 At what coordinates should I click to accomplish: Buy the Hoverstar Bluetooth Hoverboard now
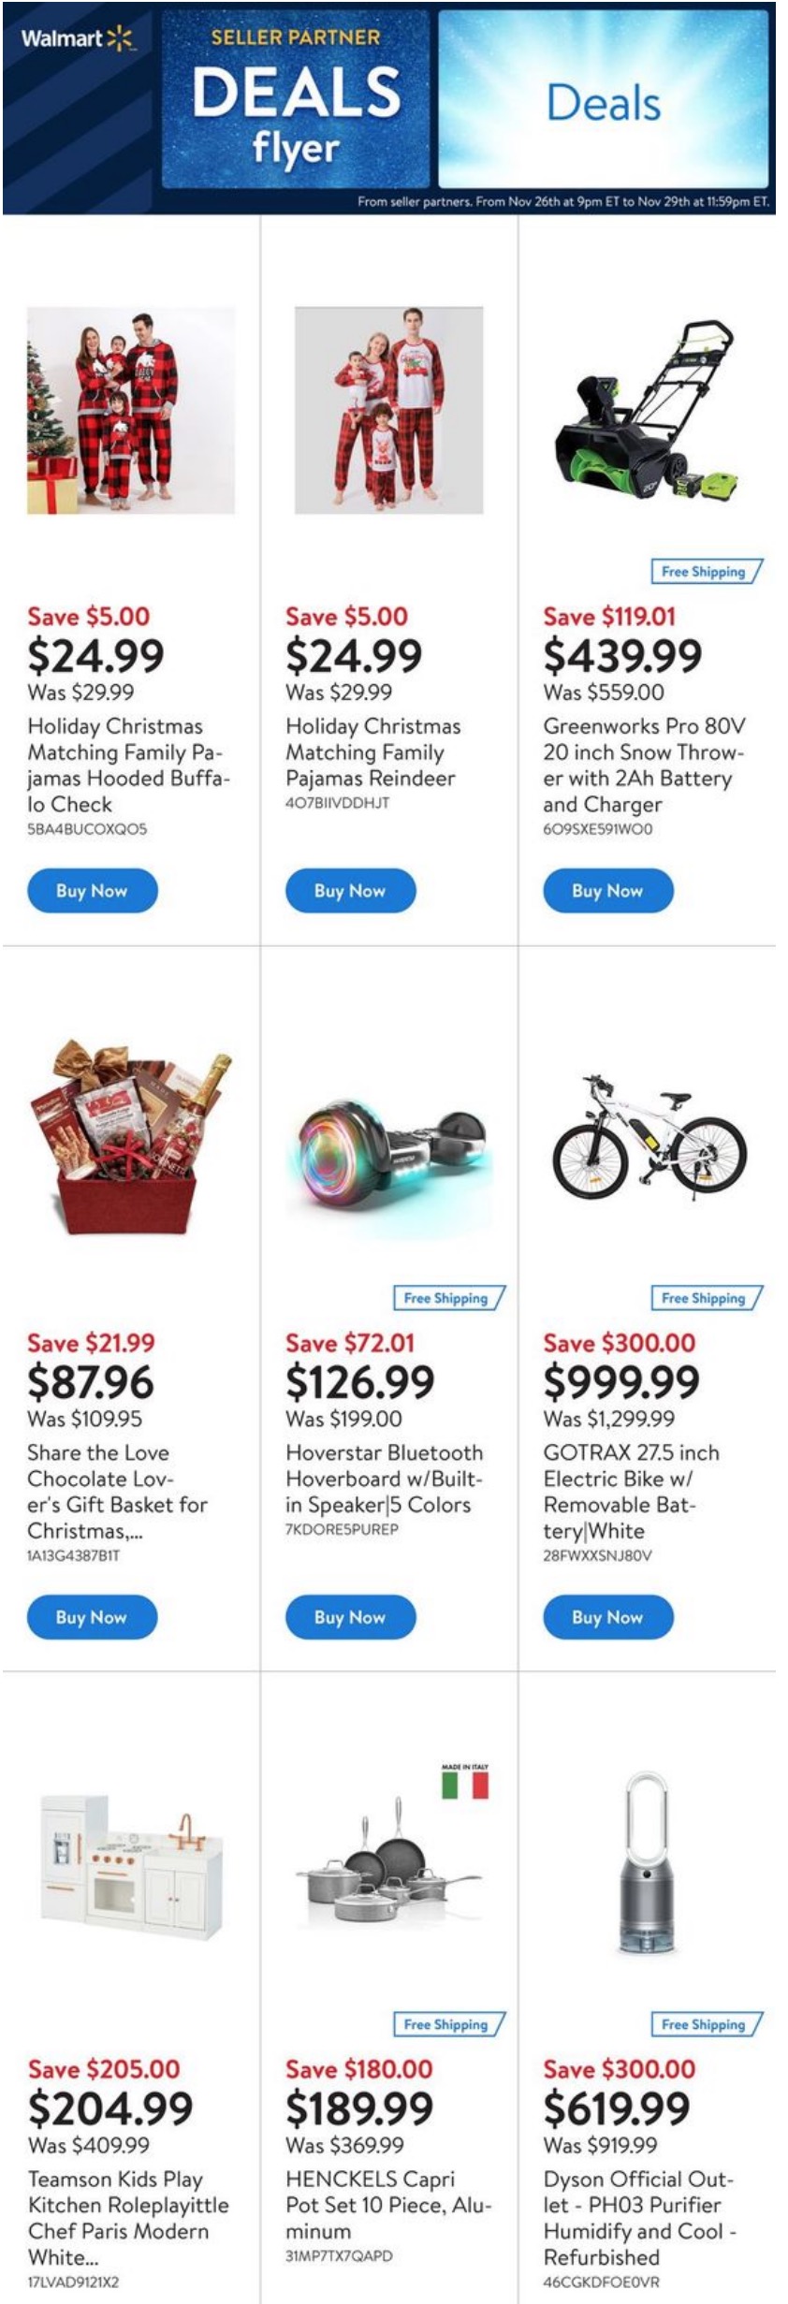(x=350, y=1616)
